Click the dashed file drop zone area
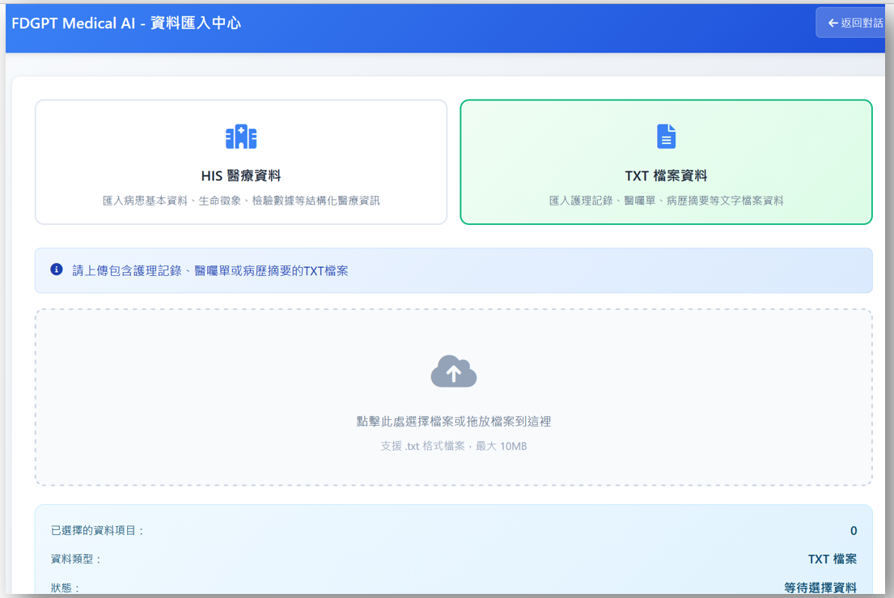 (454, 397)
